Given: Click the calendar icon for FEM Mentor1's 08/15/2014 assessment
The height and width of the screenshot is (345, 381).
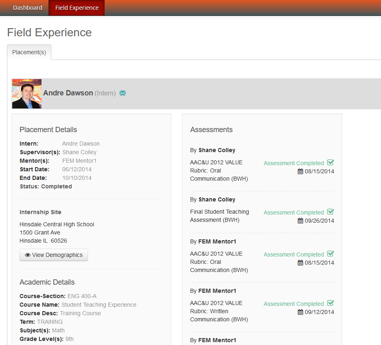Looking at the screenshot, I should [x=300, y=263].
